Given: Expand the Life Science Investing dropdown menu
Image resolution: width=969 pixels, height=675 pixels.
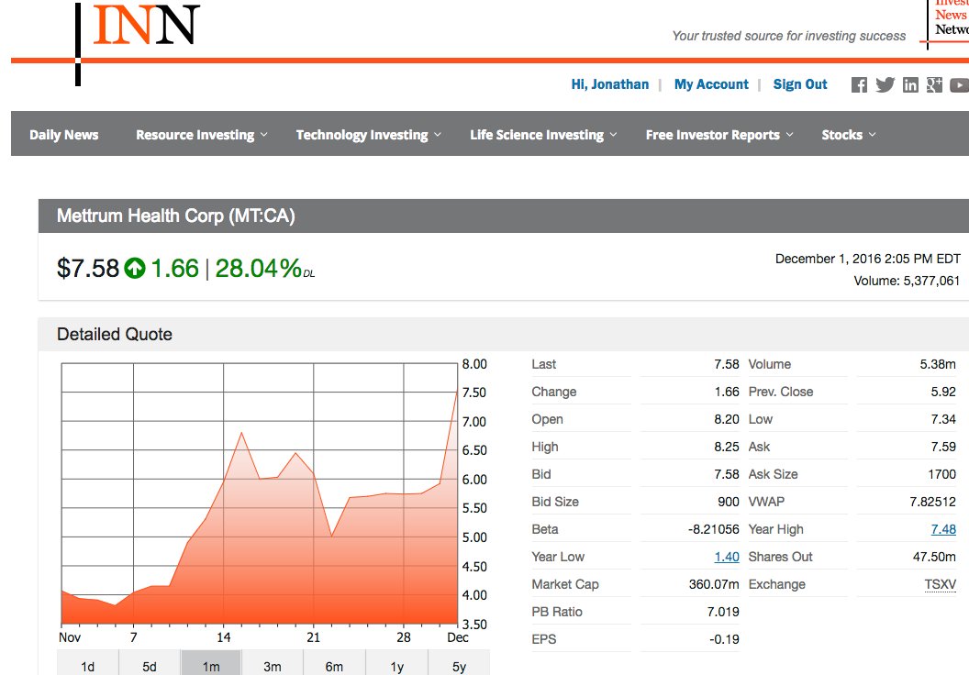Looking at the screenshot, I should pos(544,135).
